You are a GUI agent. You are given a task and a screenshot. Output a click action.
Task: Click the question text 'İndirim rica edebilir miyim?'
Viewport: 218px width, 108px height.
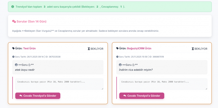(x=136, y=70)
